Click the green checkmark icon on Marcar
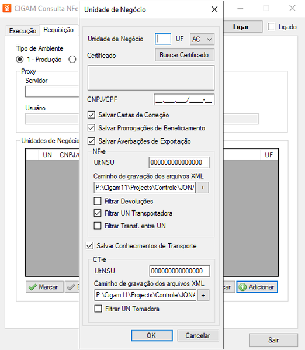Image resolution: width=305 pixels, height=350 pixels. [x=33, y=287]
